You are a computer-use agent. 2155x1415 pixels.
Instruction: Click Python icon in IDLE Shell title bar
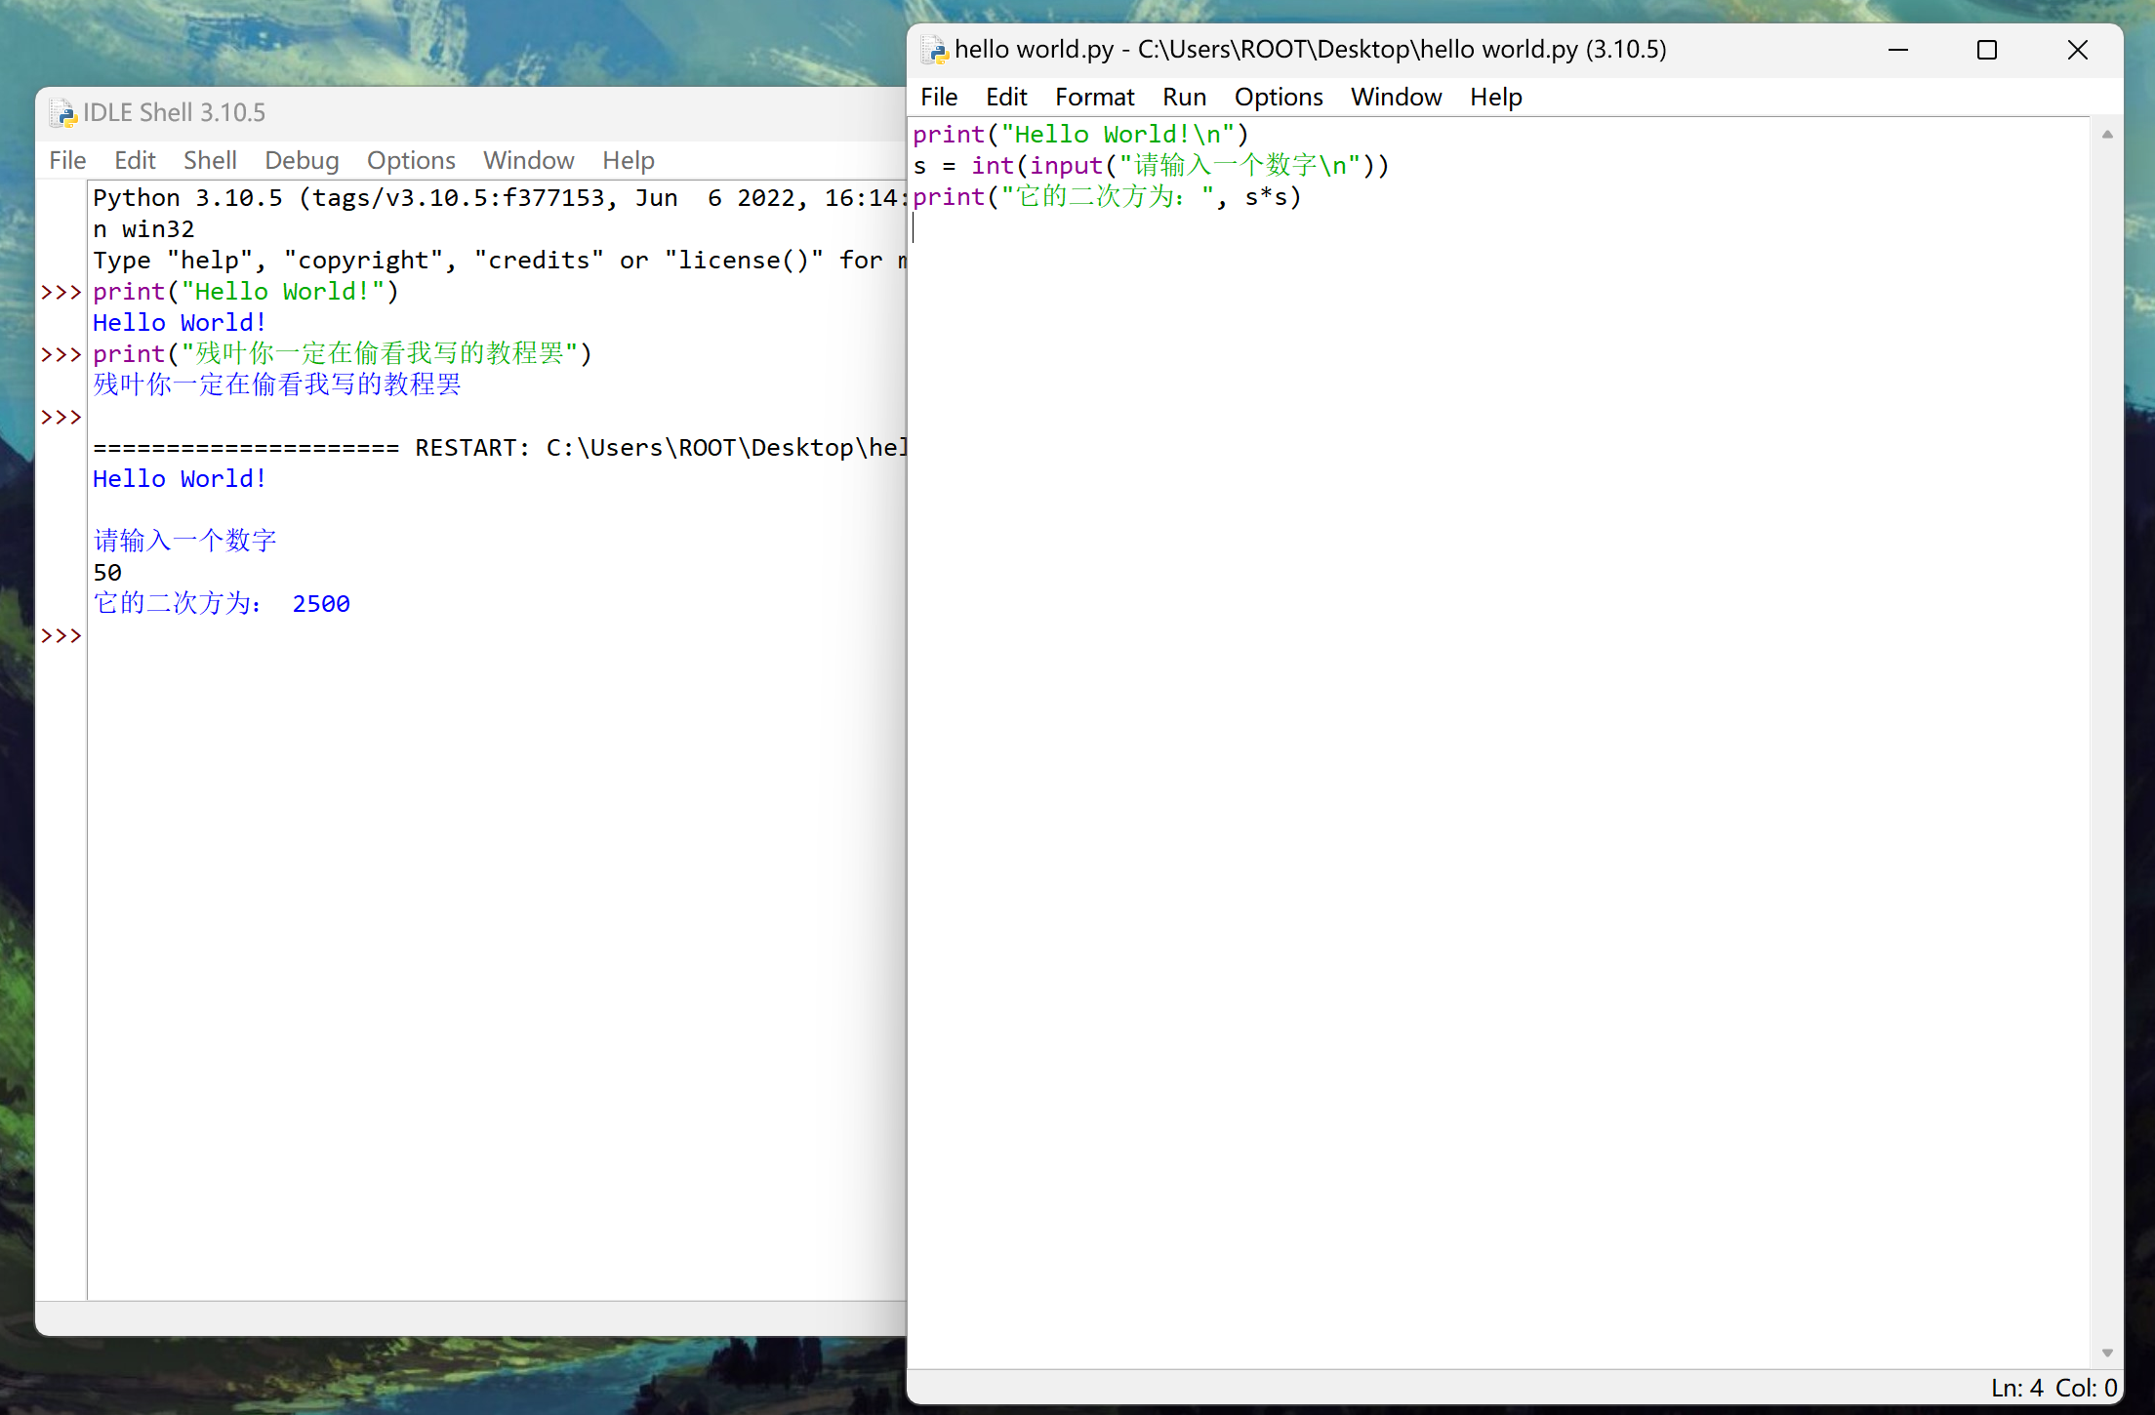[62, 113]
